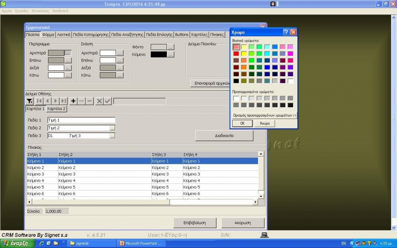Image resolution: width=397 pixels, height=248 pixels.
Task: Add new record with plus icon
Action: point(73,101)
